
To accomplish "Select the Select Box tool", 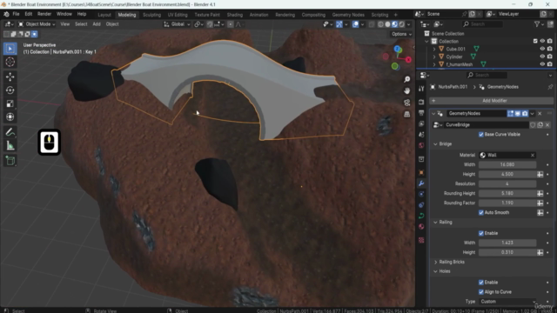I will pos(10,49).
